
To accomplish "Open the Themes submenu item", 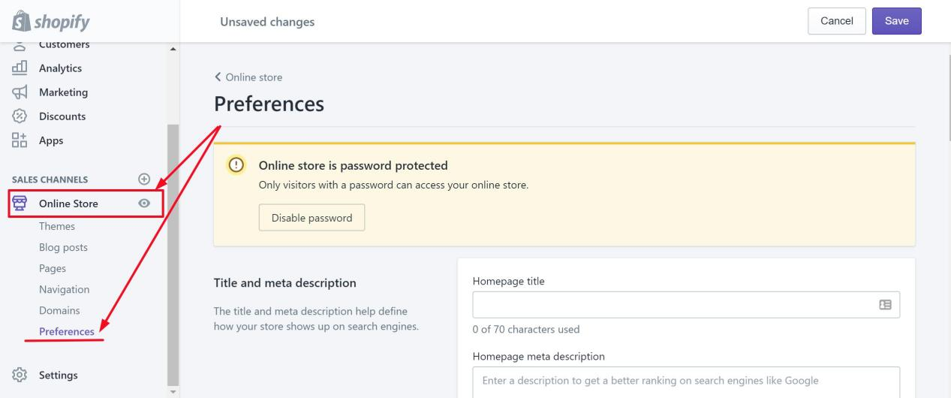I will tap(57, 226).
